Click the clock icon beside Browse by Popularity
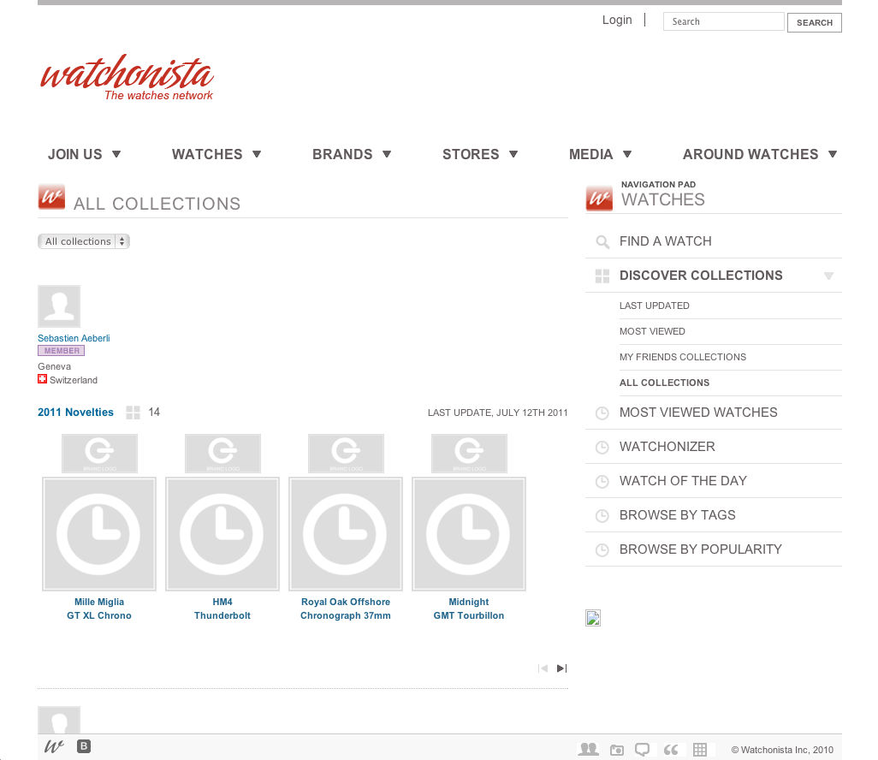This screenshot has width=878, height=760. pyautogui.click(x=602, y=550)
